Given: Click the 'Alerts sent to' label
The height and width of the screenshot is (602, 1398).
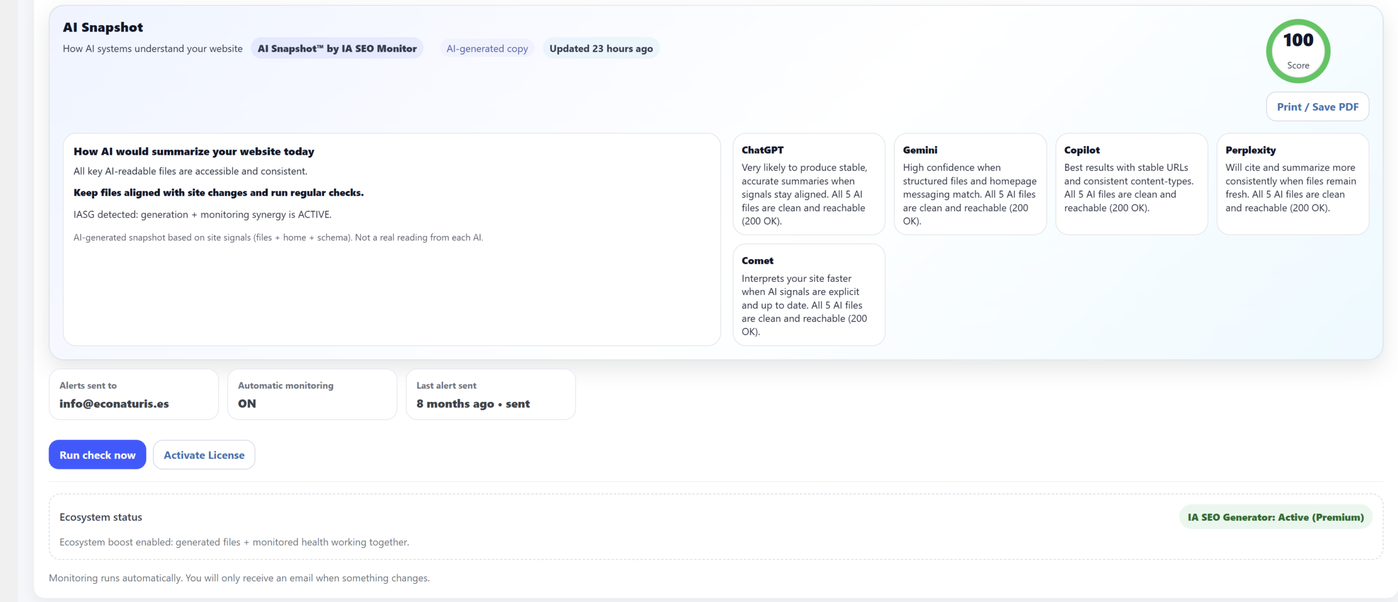Looking at the screenshot, I should pyautogui.click(x=88, y=386).
